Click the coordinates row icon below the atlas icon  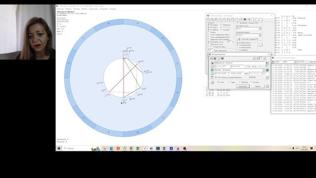point(212,74)
